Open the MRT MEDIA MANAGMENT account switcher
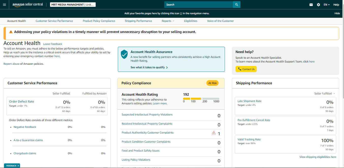344x168 pixels. (73, 5)
